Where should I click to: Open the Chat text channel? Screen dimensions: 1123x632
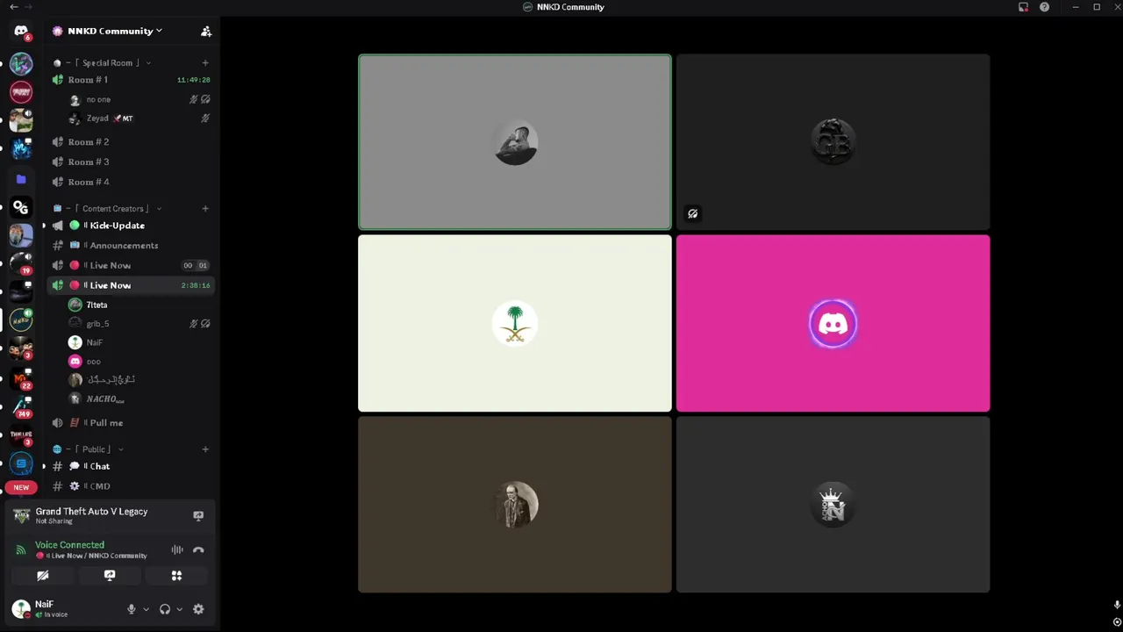(130, 467)
